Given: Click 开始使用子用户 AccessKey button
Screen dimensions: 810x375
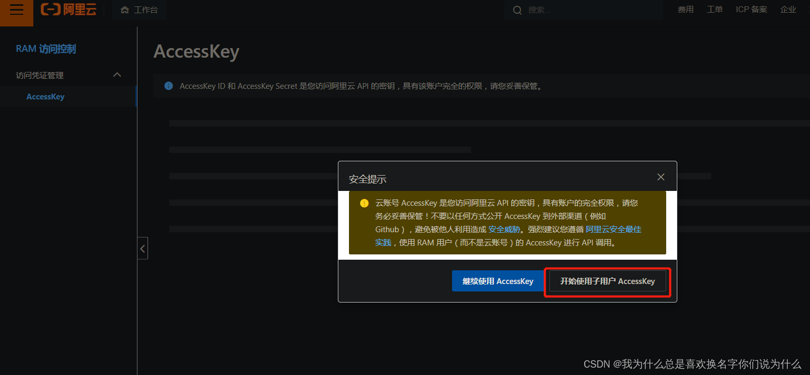Looking at the screenshot, I should tap(607, 281).
